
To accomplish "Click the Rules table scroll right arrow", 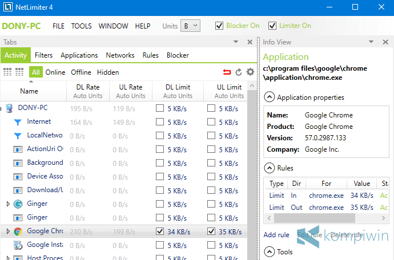I will 384,218.
